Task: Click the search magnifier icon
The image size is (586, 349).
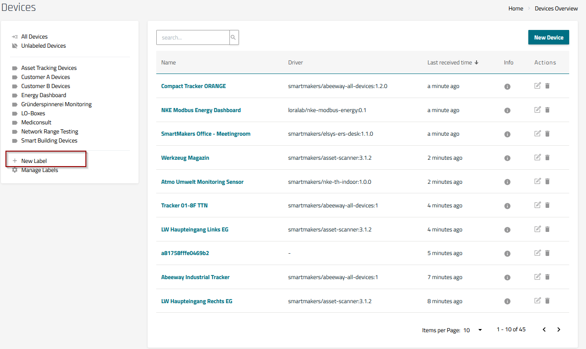Action: (x=233, y=38)
